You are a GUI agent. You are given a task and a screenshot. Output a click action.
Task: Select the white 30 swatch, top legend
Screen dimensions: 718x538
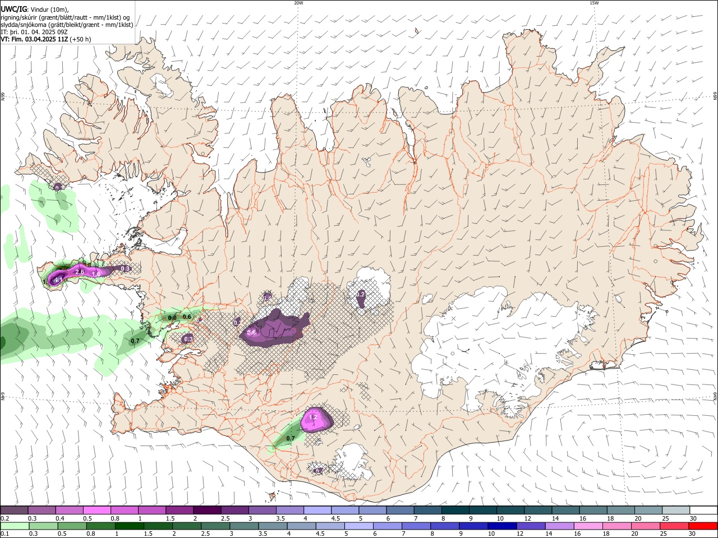[x=703, y=510]
